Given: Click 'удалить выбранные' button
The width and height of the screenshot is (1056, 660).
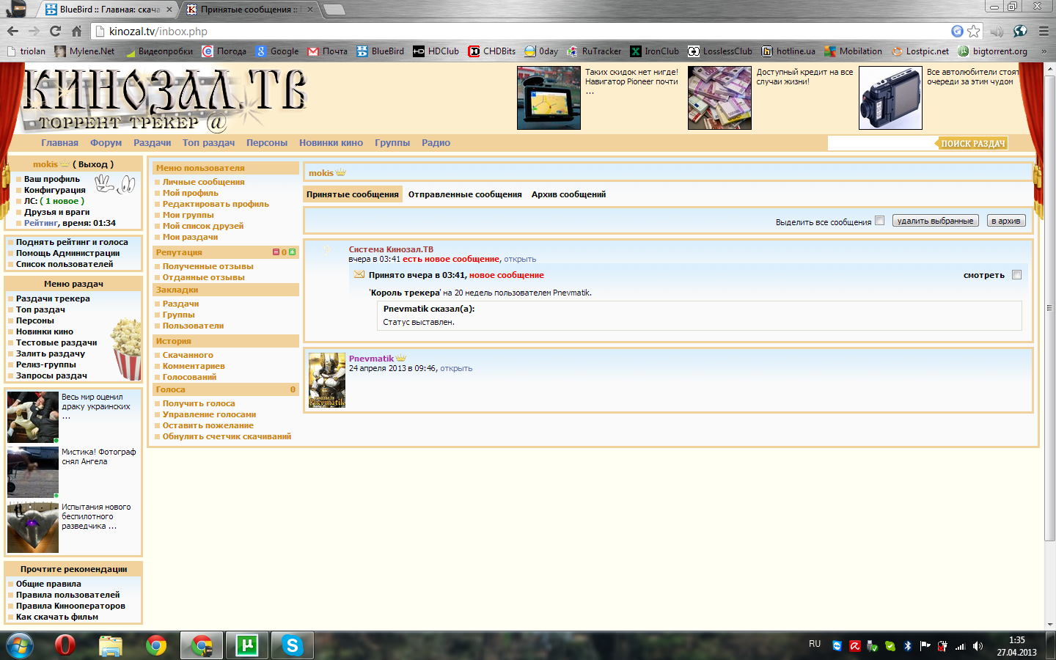Looking at the screenshot, I should [x=936, y=221].
